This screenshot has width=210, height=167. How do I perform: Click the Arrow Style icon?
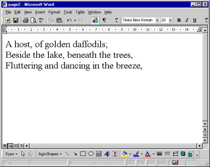175,154
